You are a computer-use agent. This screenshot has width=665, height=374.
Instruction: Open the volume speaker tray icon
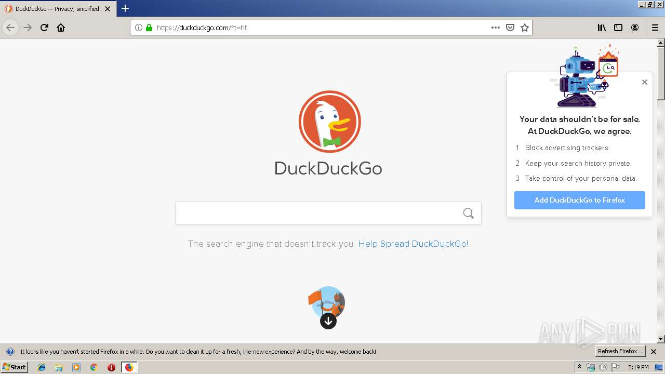[603, 367]
